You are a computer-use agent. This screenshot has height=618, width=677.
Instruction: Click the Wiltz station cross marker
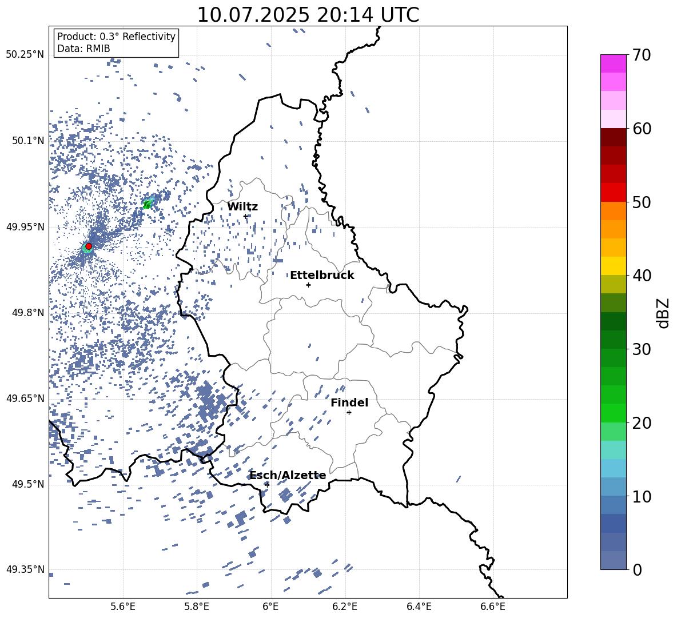[x=246, y=216]
